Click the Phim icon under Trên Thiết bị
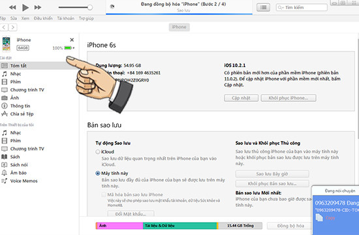This screenshot has height=235, width=359. 5,140
